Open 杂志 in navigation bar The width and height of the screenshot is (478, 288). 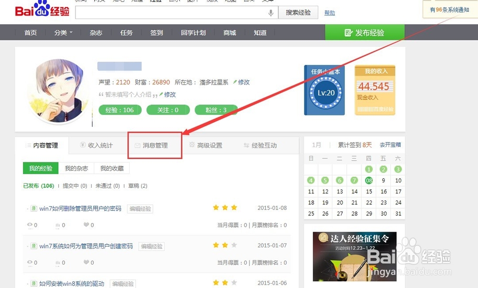point(96,32)
